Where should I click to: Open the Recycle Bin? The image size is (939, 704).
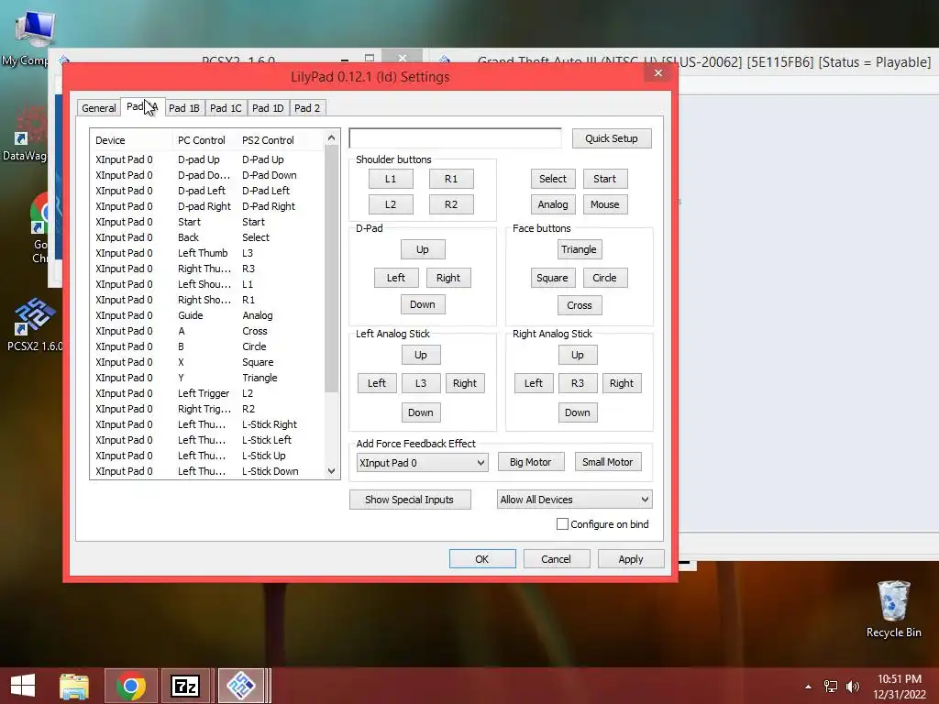pos(893,610)
